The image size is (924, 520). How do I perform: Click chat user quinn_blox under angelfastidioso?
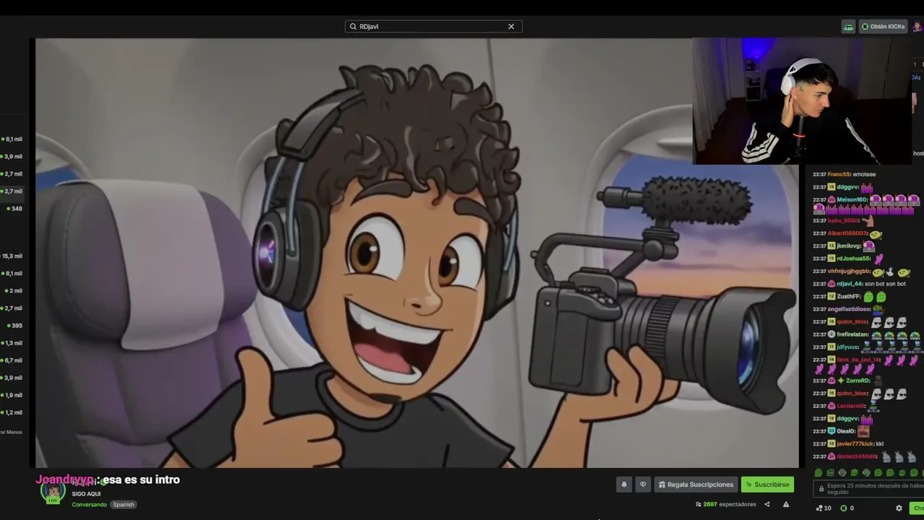click(x=852, y=322)
